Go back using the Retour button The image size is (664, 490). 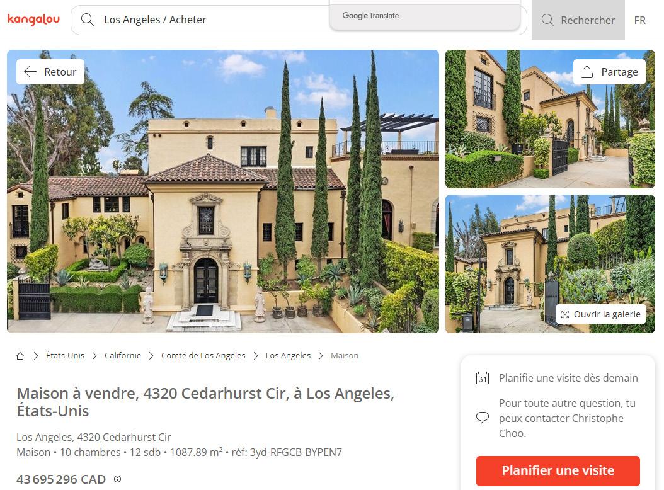[50, 72]
